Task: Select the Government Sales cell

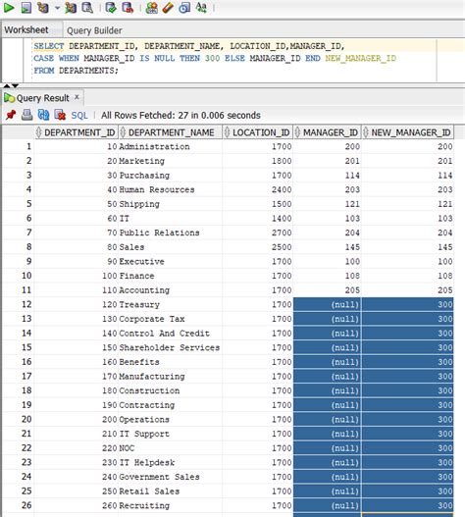Action: (170, 477)
